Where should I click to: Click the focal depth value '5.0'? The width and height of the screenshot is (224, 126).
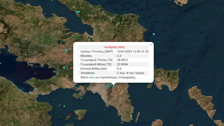point(119,69)
